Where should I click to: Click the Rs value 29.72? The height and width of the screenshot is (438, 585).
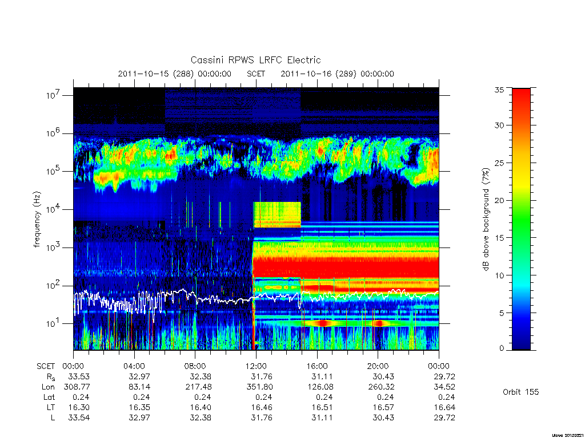point(444,376)
